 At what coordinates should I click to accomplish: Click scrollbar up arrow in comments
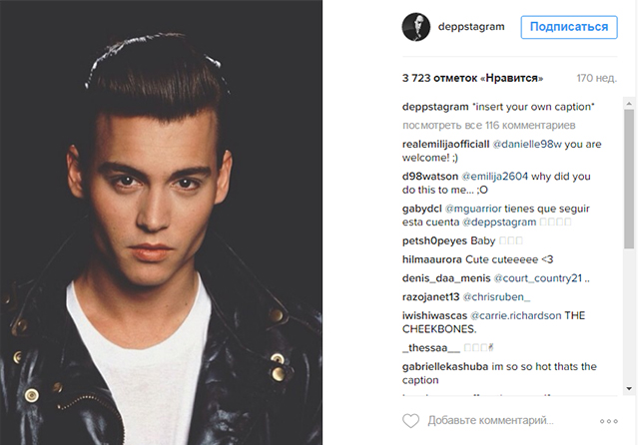pos(629,104)
